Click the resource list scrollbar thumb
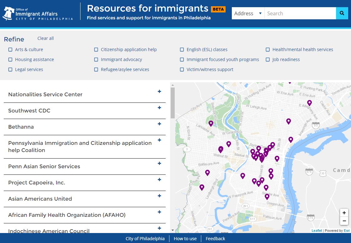Viewport: 351px width, 243px height. [173, 103]
